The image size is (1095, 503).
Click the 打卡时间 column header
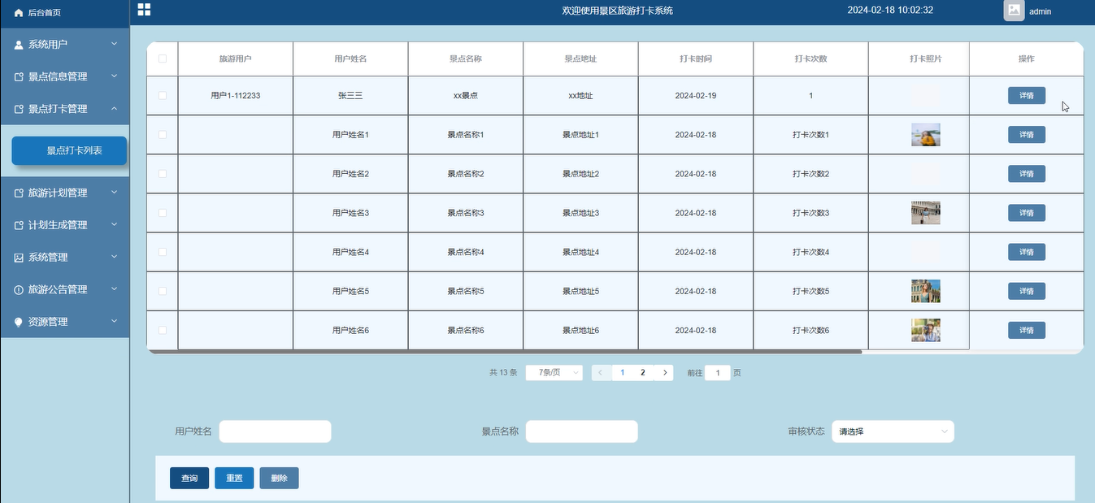pyautogui.click(x=696, y=59)
